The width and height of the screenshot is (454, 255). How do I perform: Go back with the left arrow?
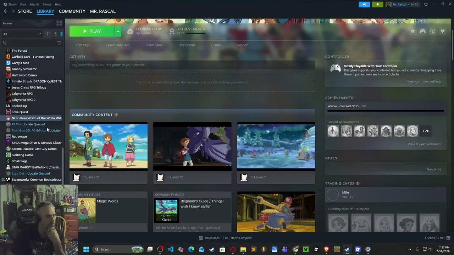coord(5,11)
